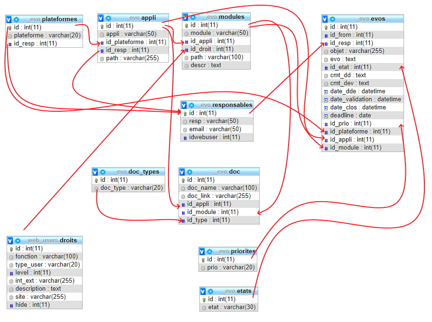Click the gear icon on the evo_plateformes header
Viewport: 432px width, 322px height.
click(16, 19)
